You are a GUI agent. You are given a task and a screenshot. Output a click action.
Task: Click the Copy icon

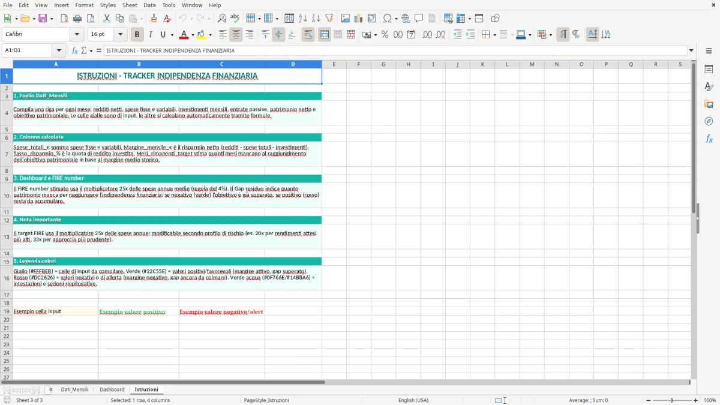pyautogui.click(x=119, y=19)
